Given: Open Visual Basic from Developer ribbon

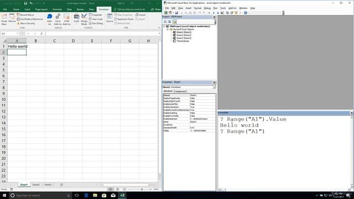Looking at the screenshot, I should [x=4, y=19].
